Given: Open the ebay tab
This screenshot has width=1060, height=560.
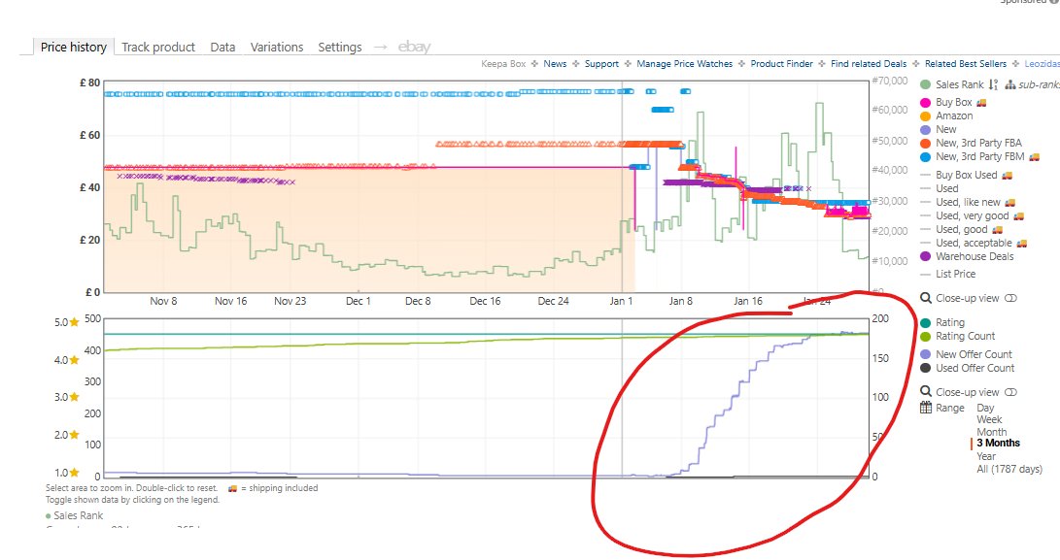Looking at the screenshot, I should (x=414, y=47).
